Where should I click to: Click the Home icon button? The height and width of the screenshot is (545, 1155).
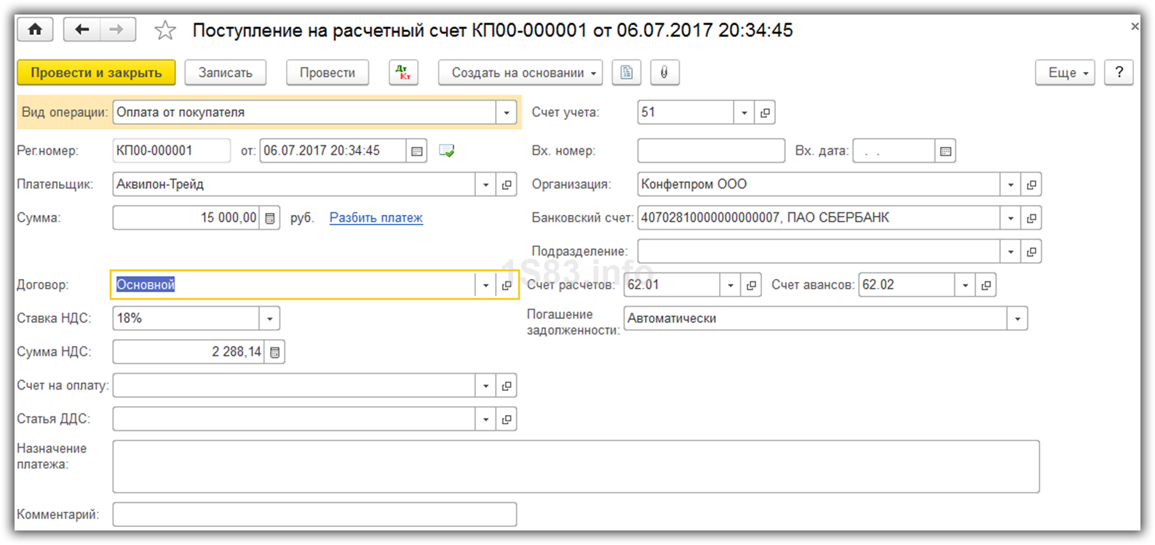pyautogui.click(x=35, y=30)
